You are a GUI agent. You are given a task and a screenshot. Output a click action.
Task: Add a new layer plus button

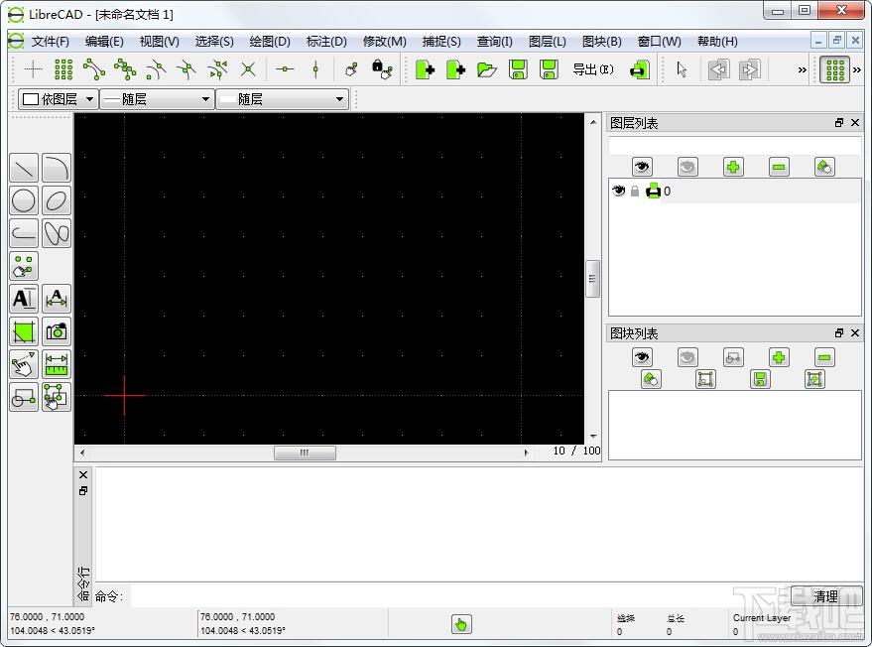point(733,167)
